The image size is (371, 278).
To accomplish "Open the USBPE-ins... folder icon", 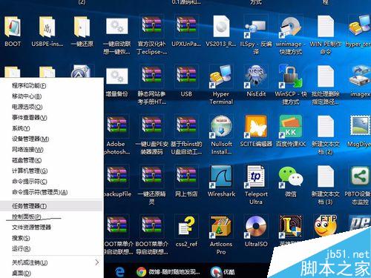I will (47, 27).
